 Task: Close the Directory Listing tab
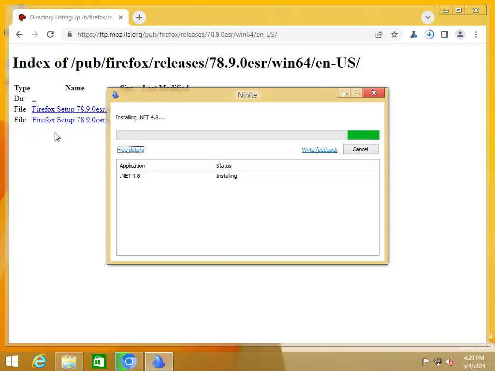point(120,17)
